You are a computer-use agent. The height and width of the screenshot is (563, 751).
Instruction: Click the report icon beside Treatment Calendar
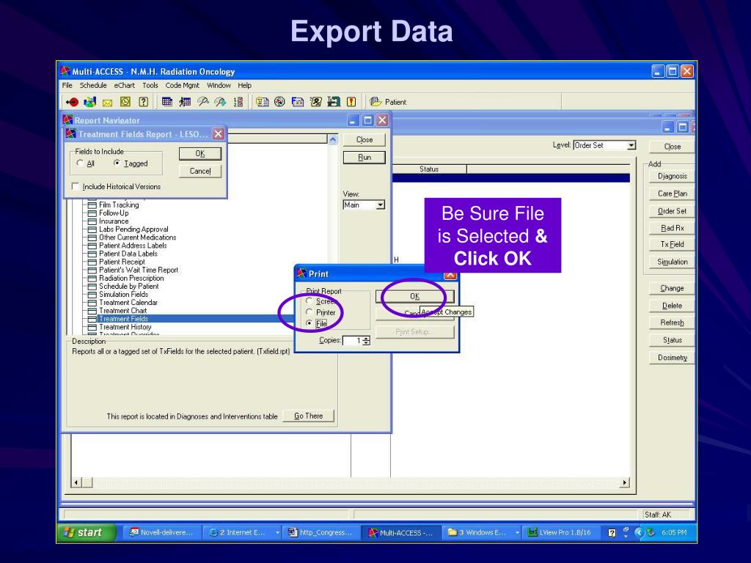click(92, 303)
